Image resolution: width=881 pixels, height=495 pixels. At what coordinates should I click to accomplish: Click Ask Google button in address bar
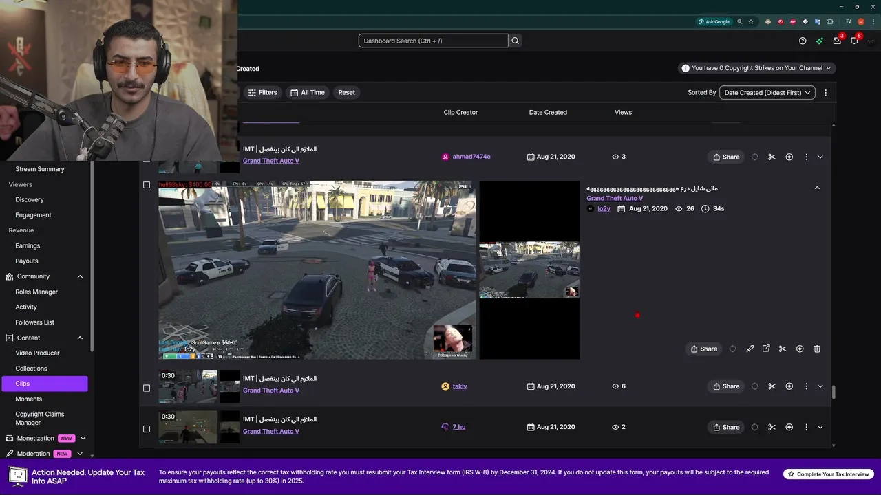coord(714,21)
